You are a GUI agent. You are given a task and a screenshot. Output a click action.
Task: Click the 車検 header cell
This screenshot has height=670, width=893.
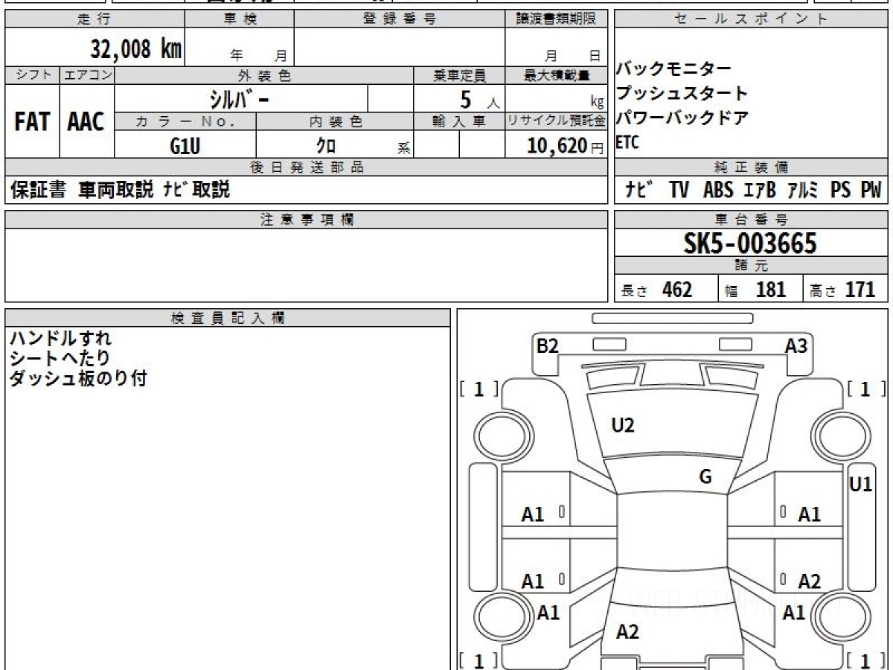(x=240, y=19)
